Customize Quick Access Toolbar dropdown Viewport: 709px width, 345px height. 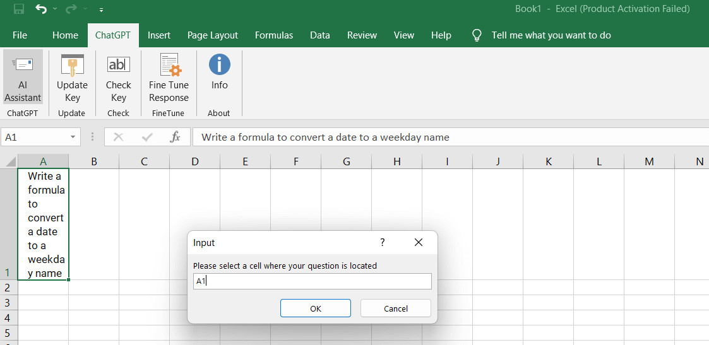(x=101, y=9)
